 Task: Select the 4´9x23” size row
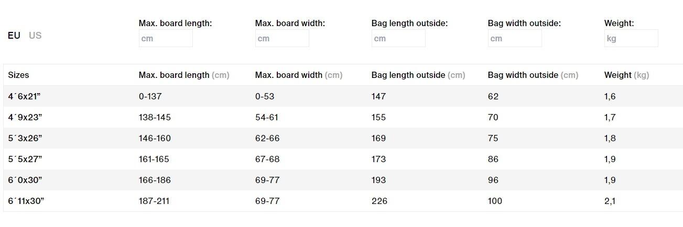click(343, 117)
